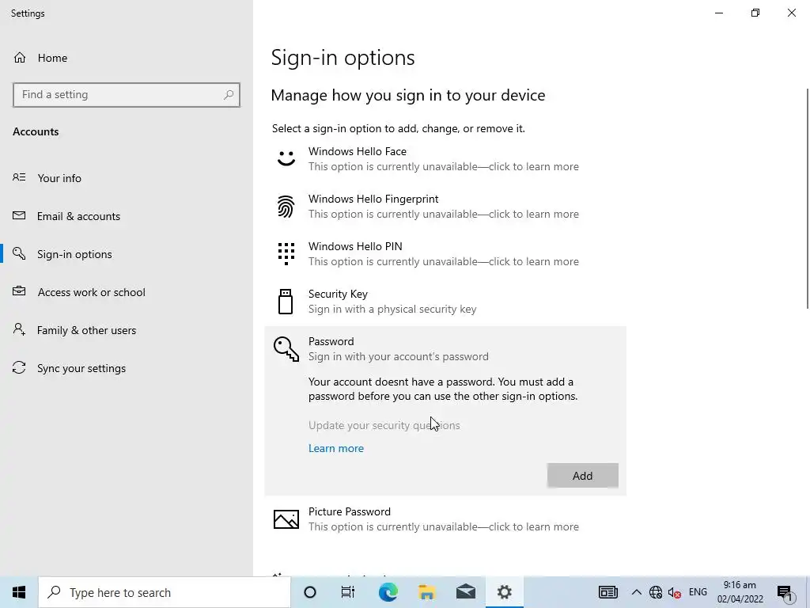
Task: Click the Email & accounts envelope icon
Action: 19,215
